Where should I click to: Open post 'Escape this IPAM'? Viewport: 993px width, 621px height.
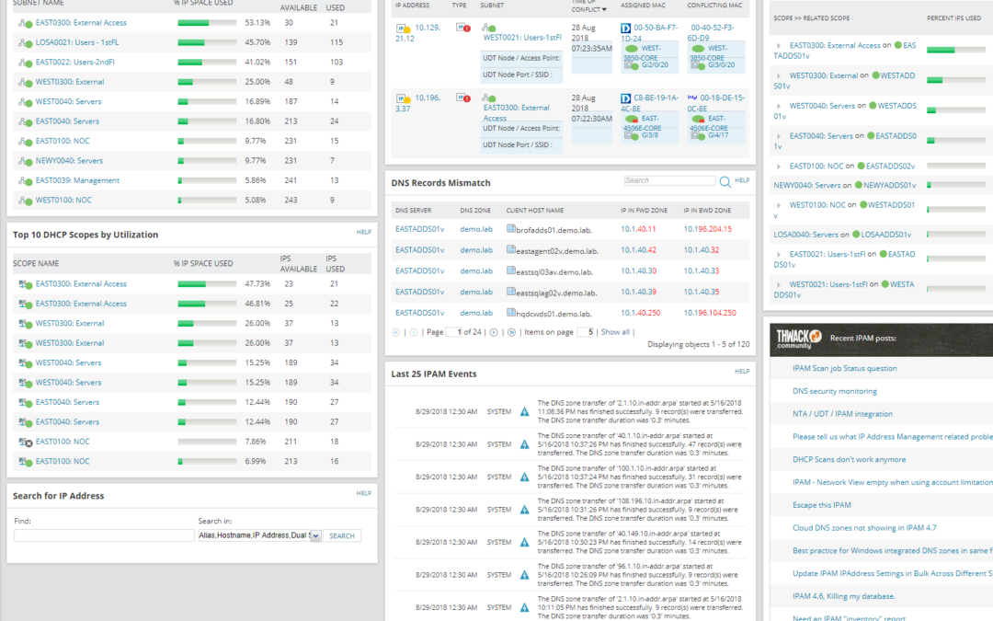[x=821, y=506]
